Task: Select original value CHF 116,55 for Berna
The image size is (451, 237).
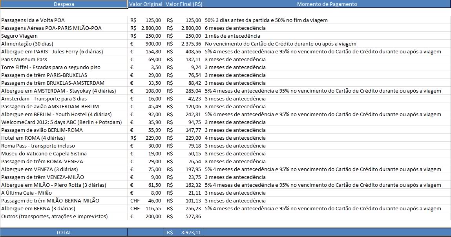Action: tap(146, 208)
